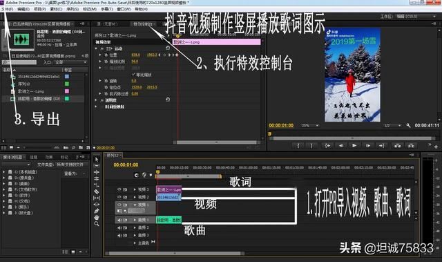Play the program monitor sequence

(354, 146)
